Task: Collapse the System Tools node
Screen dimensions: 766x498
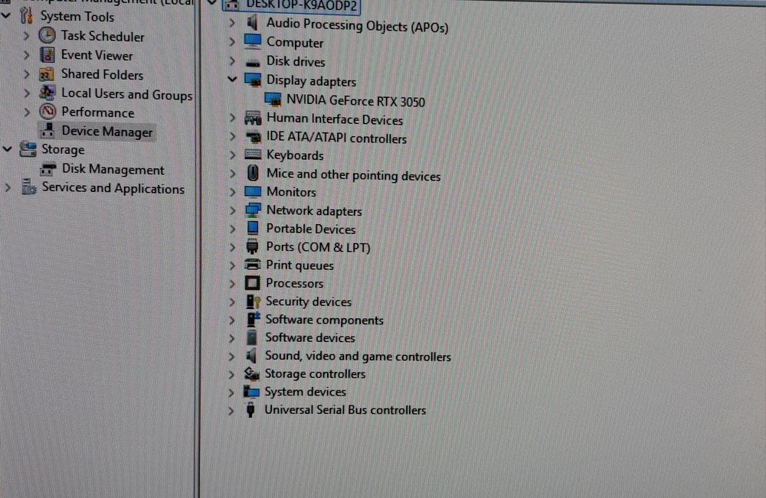Action: pyautogui.click(x=6, y=15)
